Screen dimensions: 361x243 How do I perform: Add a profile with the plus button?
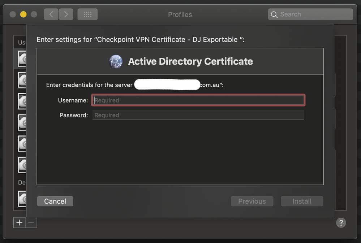pos(20,222)
